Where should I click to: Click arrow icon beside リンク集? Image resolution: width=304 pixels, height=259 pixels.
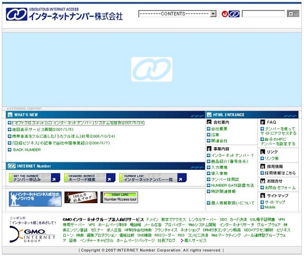click(x=262, y=158)
